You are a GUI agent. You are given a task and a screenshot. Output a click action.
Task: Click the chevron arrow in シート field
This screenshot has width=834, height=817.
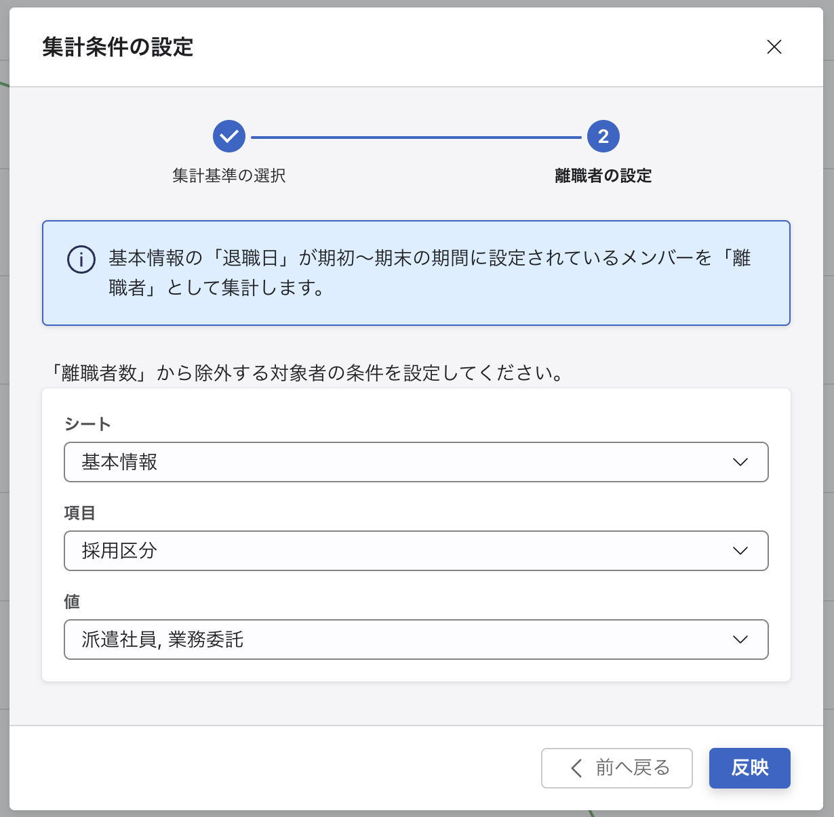pyautogui.click(x=740, y=462)
